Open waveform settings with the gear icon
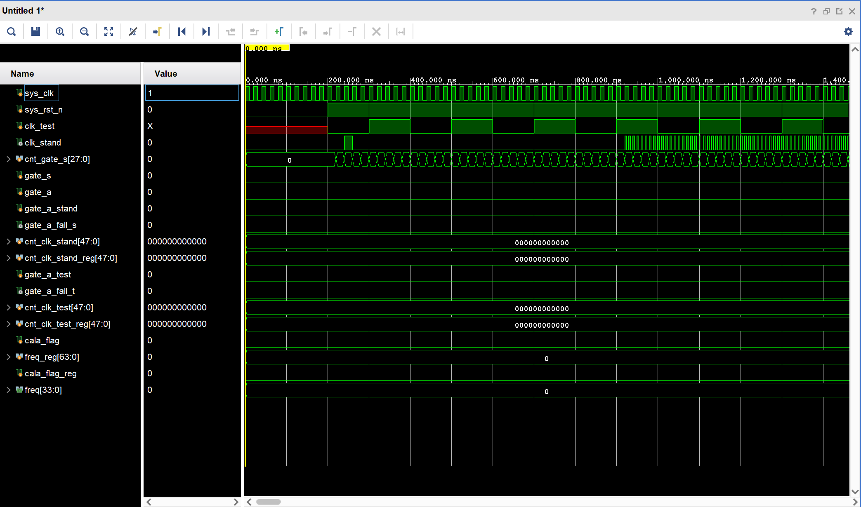This screenshot has height=507, width=861. 848,32
